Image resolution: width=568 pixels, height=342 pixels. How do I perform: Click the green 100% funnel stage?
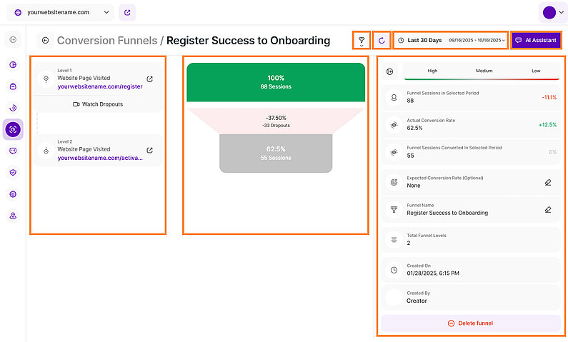tap(275, 82)
